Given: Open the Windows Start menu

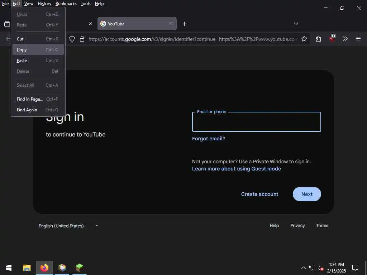Looking at the screenshot, I should (9, 268).
